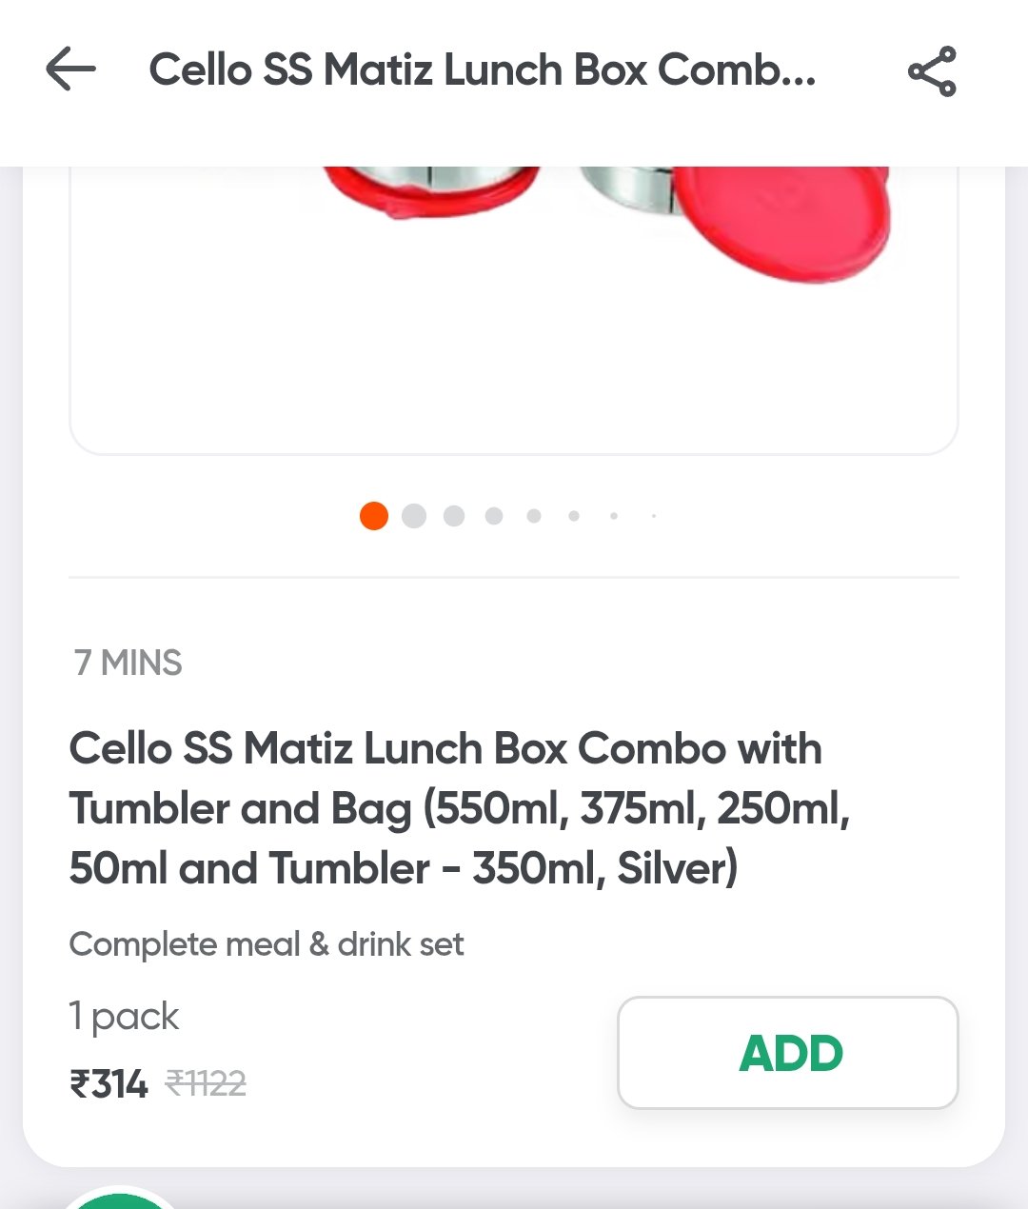Select the seventh carousel indicator dot
Viewport: 1028px width, 1209px height.
click(x=614, y=516)
